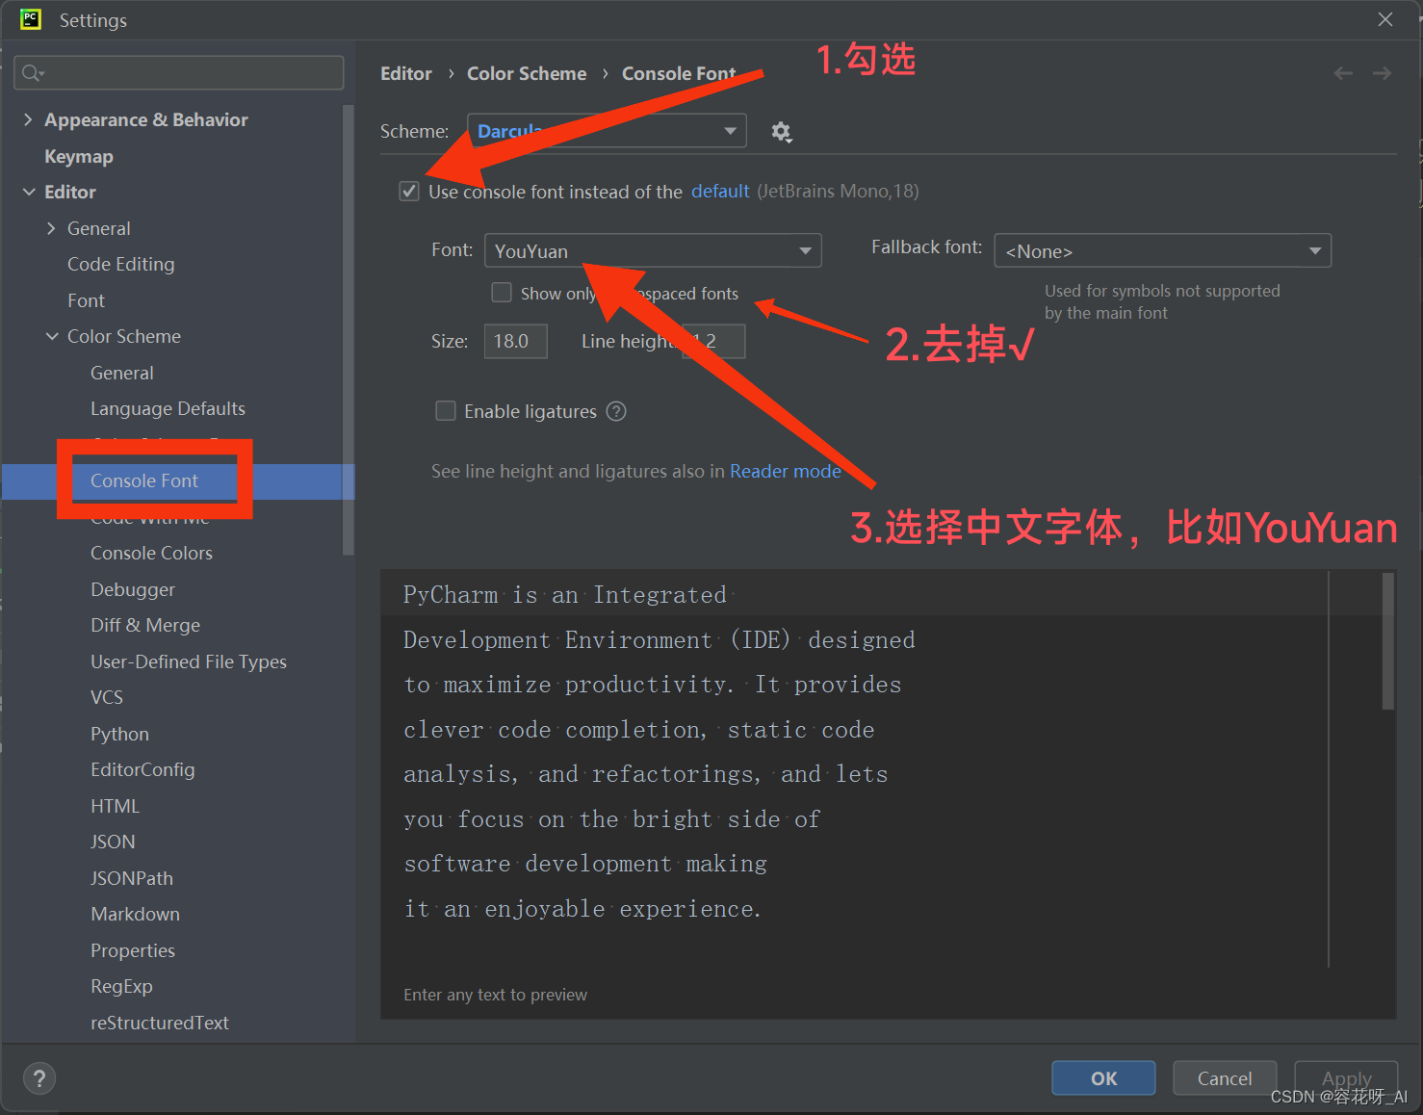Collapse the Editor tree section
This screenshot has width=1423, height=1115.
click(28, 192)
